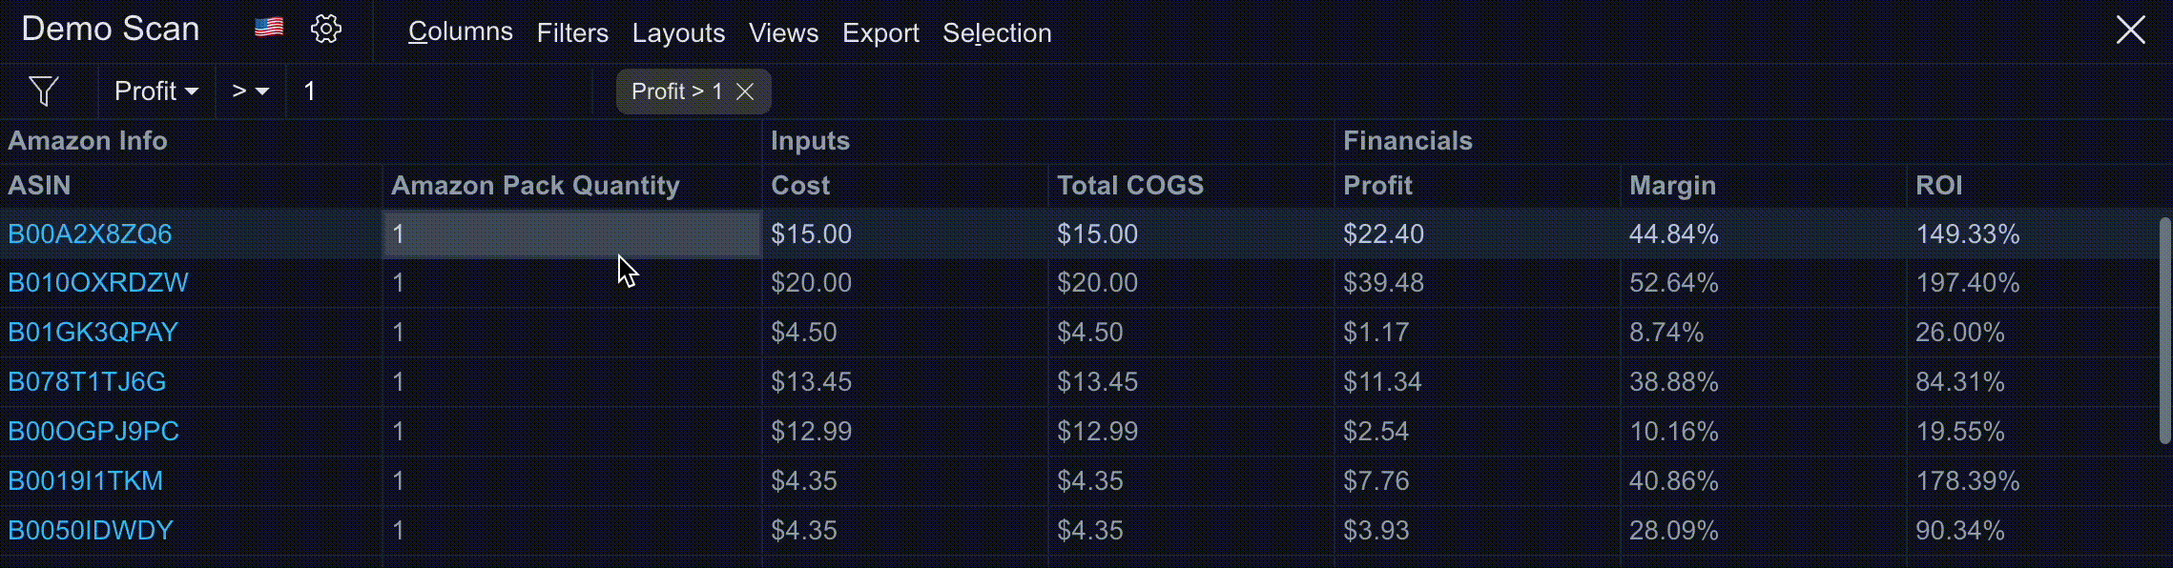
Task: Open the Layouts menu
Action: coord(678,33)
